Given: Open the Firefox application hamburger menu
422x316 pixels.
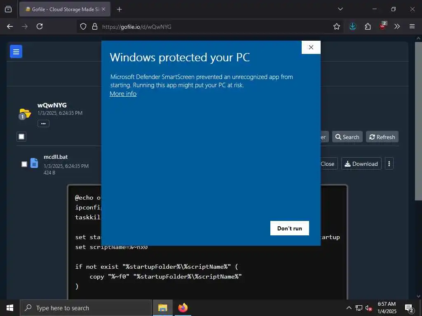Looking at the screenshot, I should [412, 26].
